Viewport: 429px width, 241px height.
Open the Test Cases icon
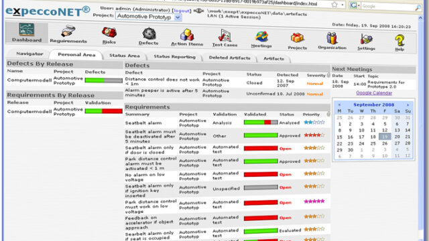pos(225,35)
